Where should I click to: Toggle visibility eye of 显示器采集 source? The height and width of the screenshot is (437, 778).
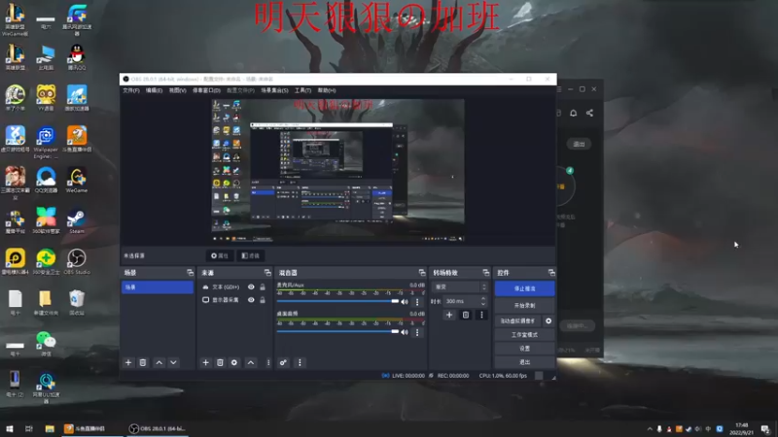coord(251,300)
